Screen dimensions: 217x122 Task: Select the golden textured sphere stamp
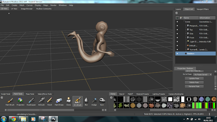pos(133,105)
